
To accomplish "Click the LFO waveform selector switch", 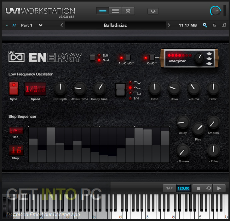I will (120, 90).
